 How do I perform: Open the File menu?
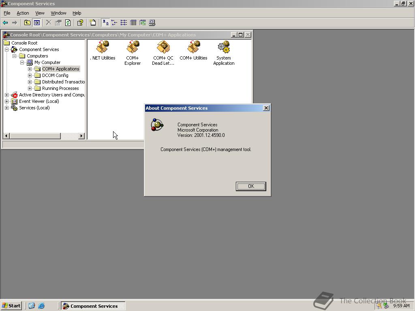[x=7, y=13]
